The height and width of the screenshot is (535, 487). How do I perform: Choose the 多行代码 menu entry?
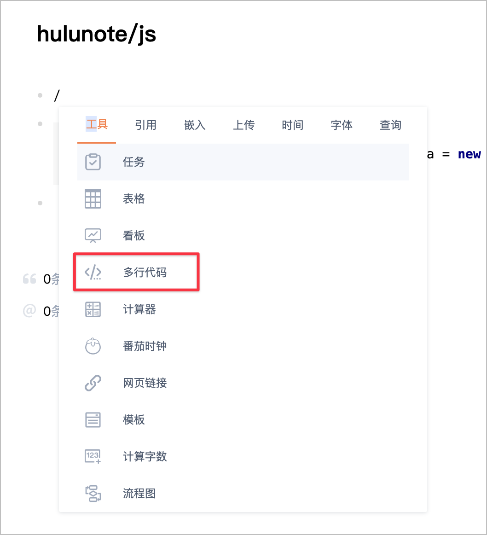pos(145,273)
